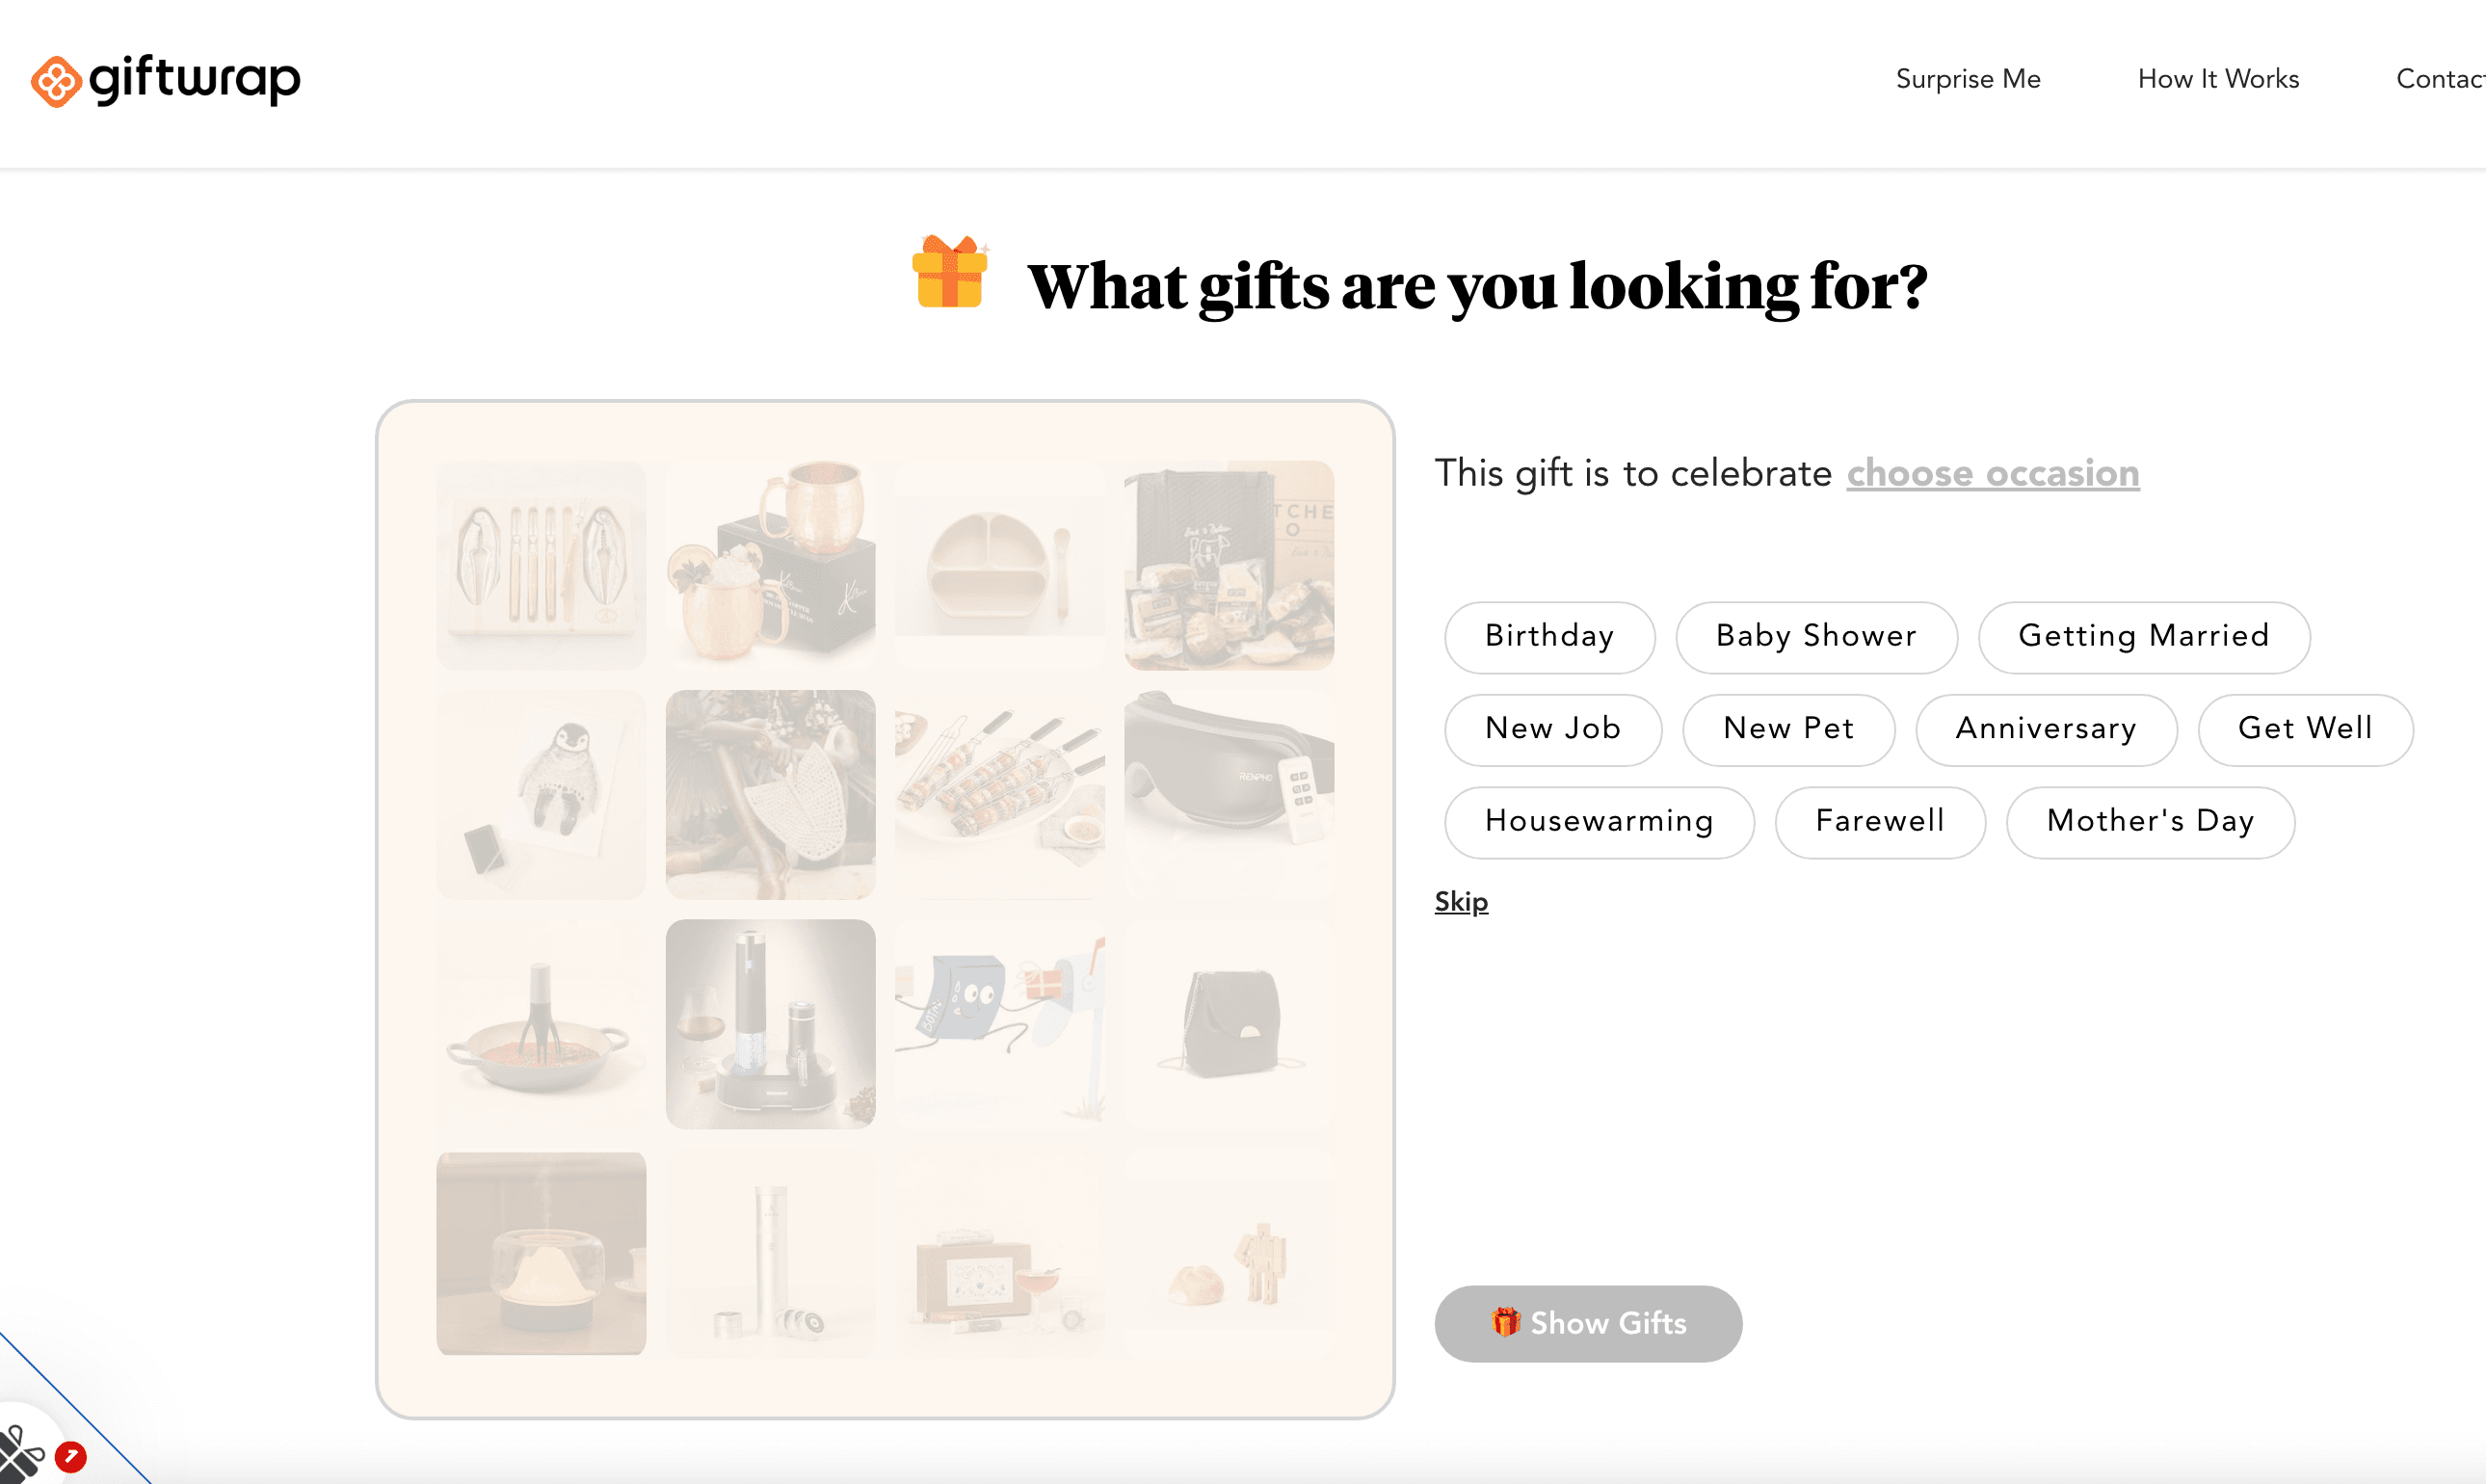
Task: Toggle the Baby Shower occasion
Action: (x=1816, y=637)
